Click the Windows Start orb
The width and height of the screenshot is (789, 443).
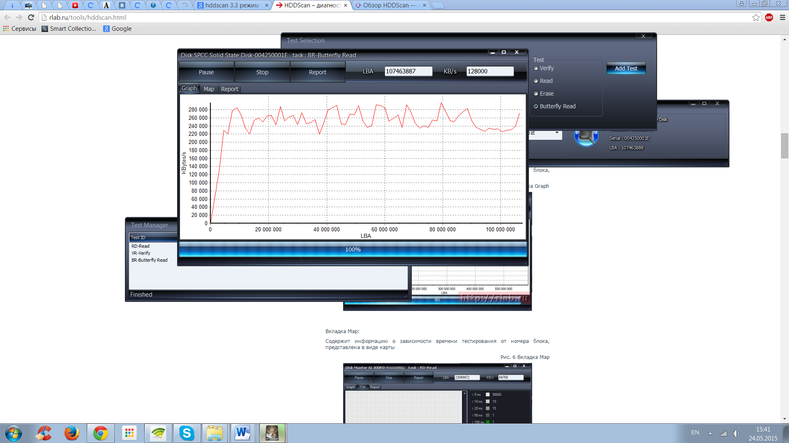(14, 433)
